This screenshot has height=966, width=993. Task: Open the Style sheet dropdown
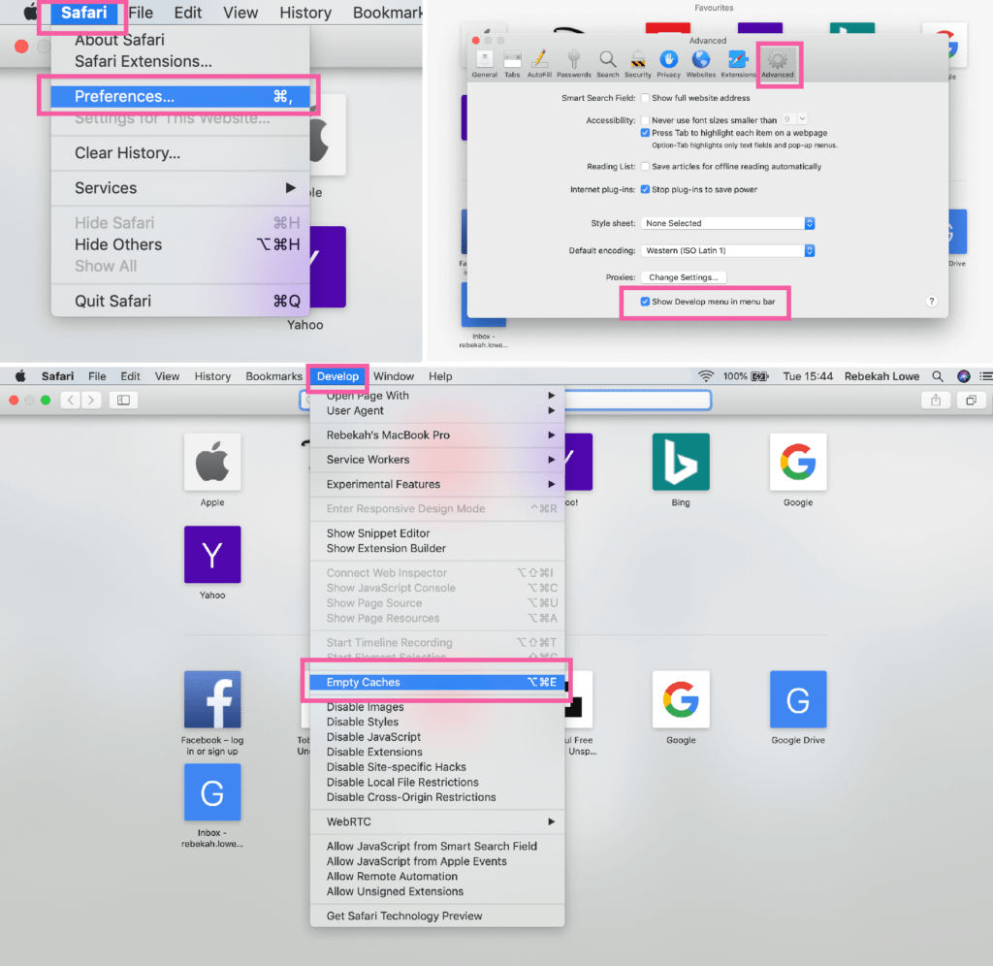(727, 223)
